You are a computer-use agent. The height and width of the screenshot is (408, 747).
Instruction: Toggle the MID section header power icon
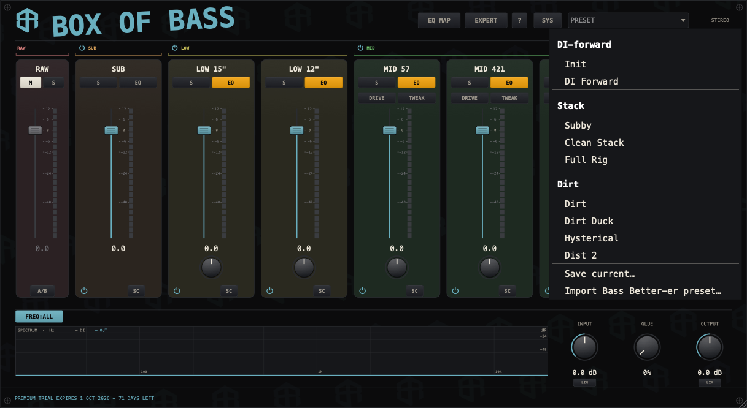[x=360, y=48]
